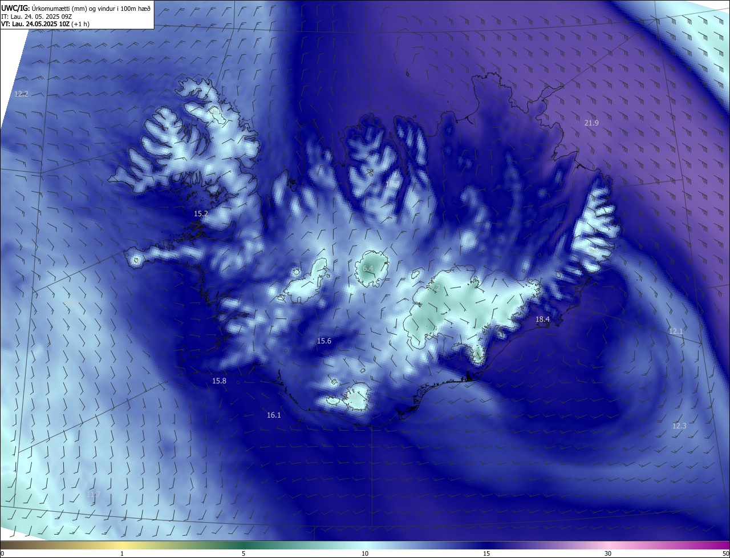The height and width of the screenshot is (558, 730).
Task: Select the 12.1 value label on the map
Action: 676,331
